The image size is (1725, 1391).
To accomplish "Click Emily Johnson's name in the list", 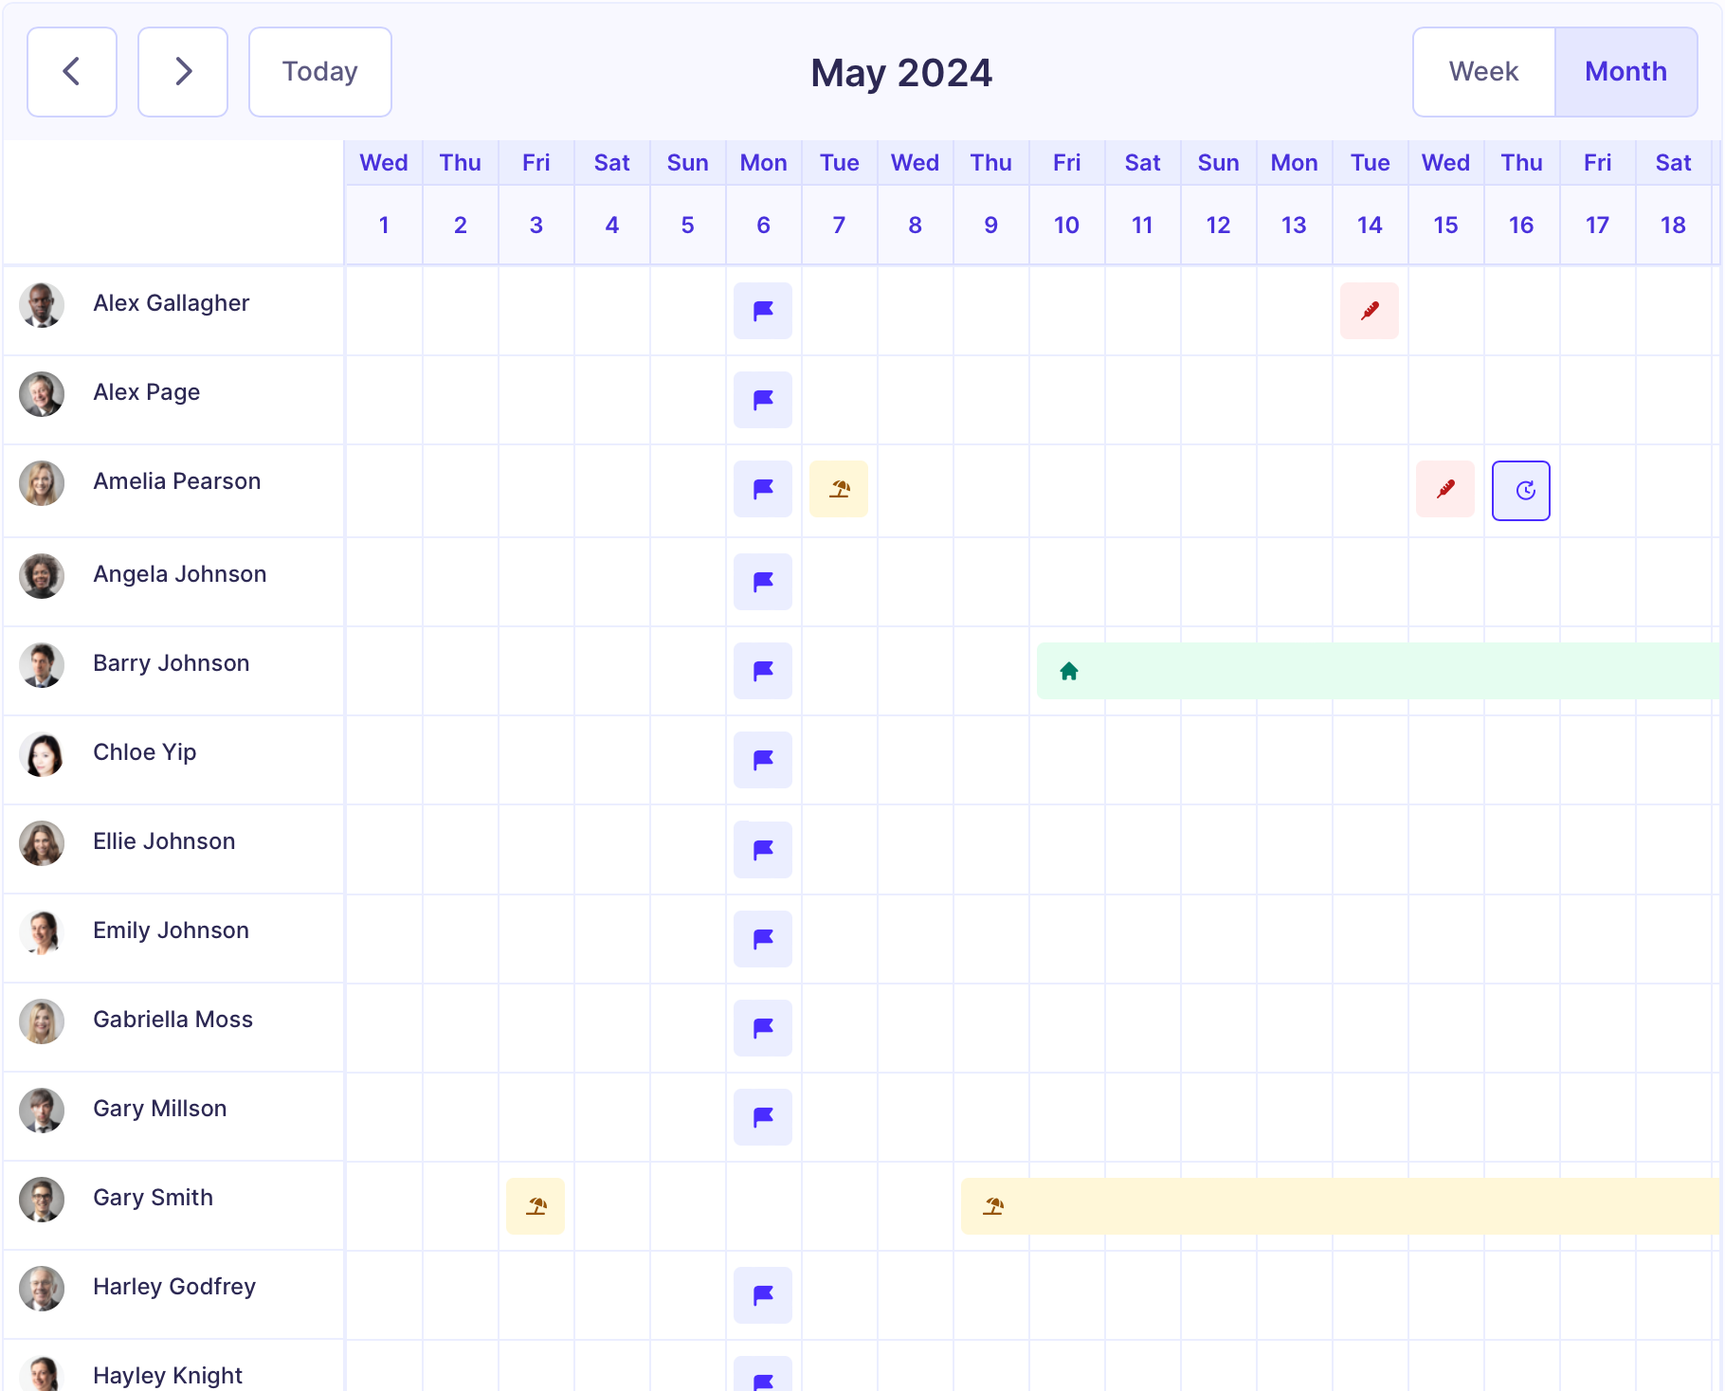I will tap(171, 930).
